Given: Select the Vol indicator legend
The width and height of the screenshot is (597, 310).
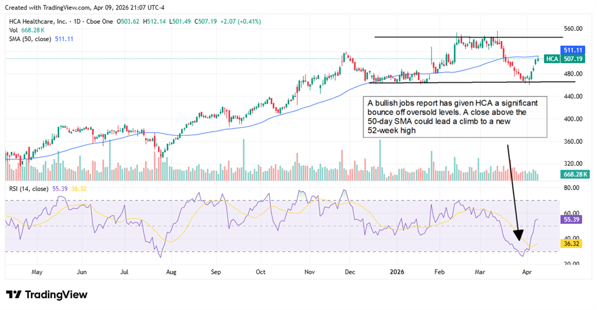Looking at the screenshot, I should pos(13,30).
